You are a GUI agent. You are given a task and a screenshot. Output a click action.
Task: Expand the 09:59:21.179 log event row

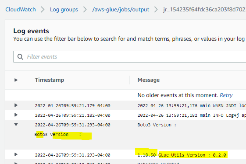16,105
